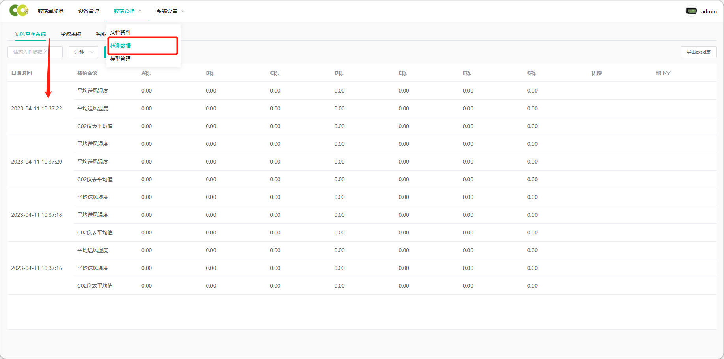Image resolution: width=724 pixels, height=359 pixels.
Task: Click the 地下室 column header
Action: coord(663,73)
